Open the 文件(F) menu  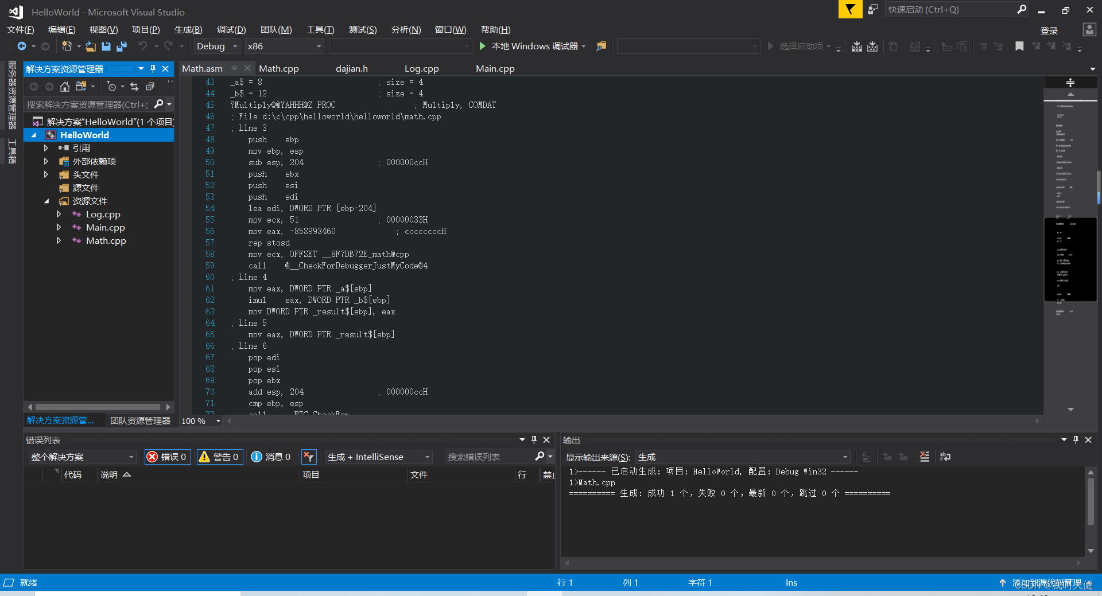point(20,30)
